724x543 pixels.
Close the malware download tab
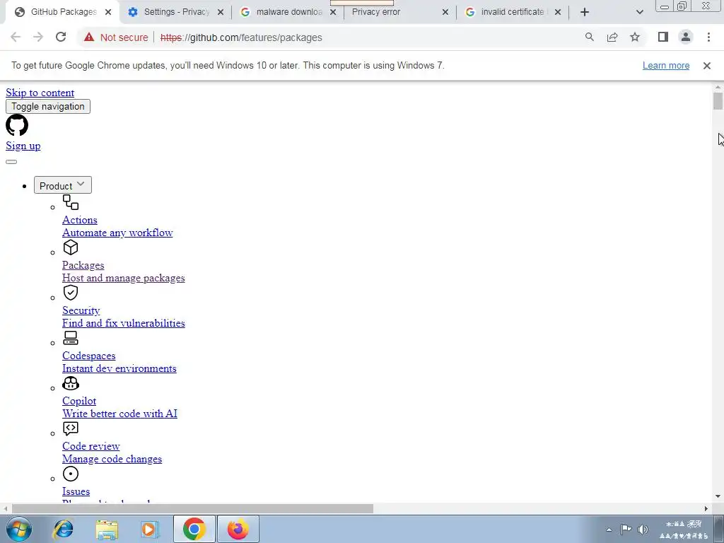pos(333,12)
